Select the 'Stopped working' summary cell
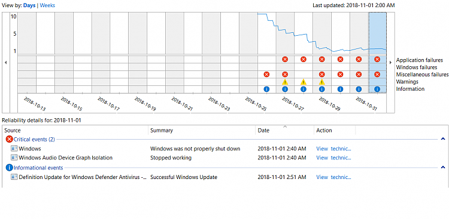 [x=171, y=158]
